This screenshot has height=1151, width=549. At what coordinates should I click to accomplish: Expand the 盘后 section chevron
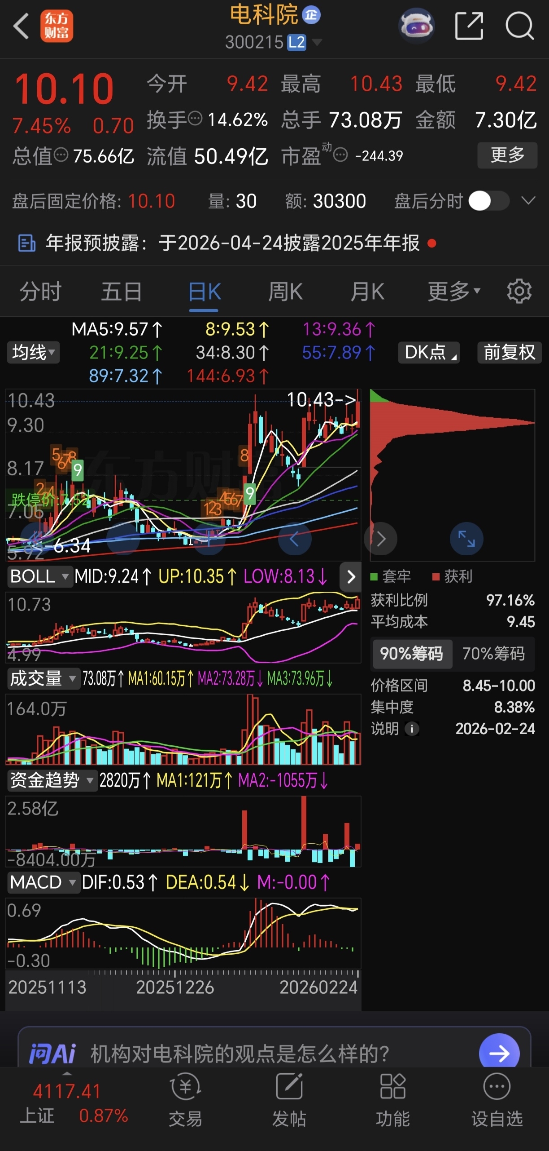click(529, 200)
